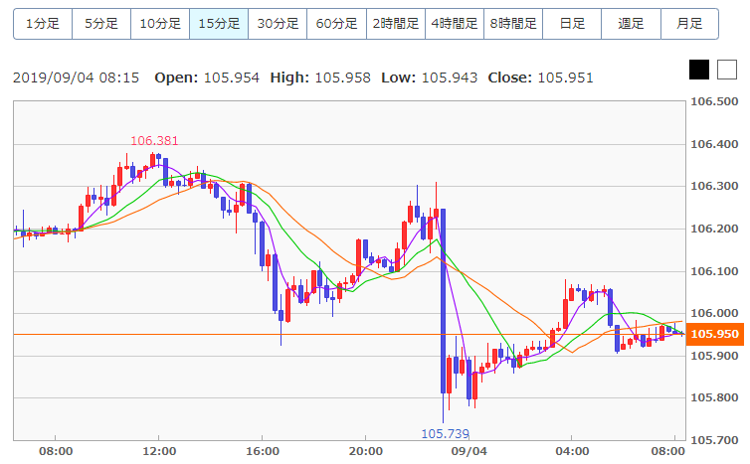Switch to 4時間足 timeframe

[x=454, y=23]
